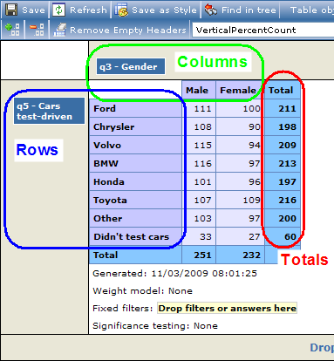Click the Female column header
Image resolution: width=334 pixels, height=361 pixels.
(x=240, y=90)
